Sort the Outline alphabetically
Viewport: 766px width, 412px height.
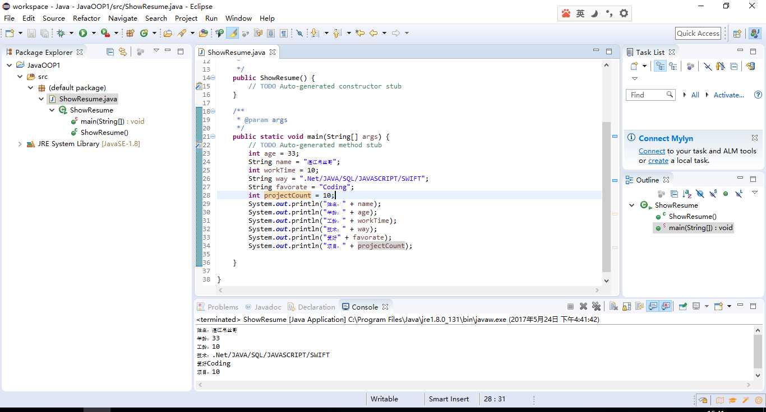(687, 194)
